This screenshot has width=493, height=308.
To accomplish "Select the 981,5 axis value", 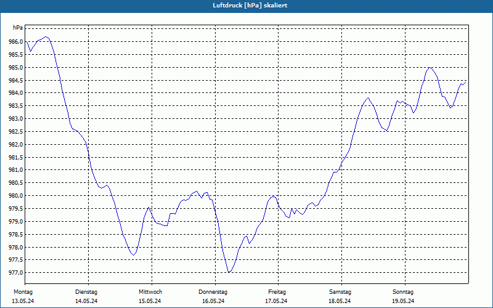I will [x=16, y=157].
